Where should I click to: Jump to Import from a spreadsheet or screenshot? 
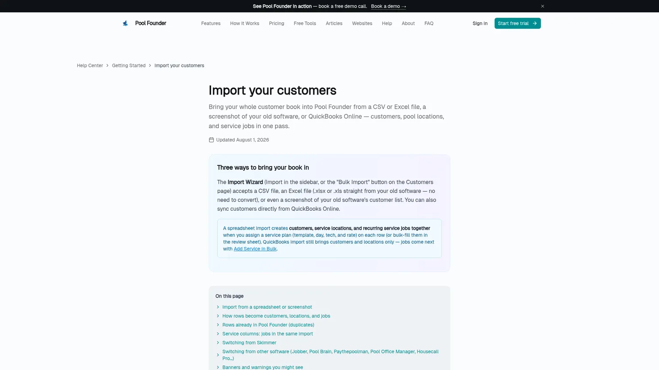(267, 307)
